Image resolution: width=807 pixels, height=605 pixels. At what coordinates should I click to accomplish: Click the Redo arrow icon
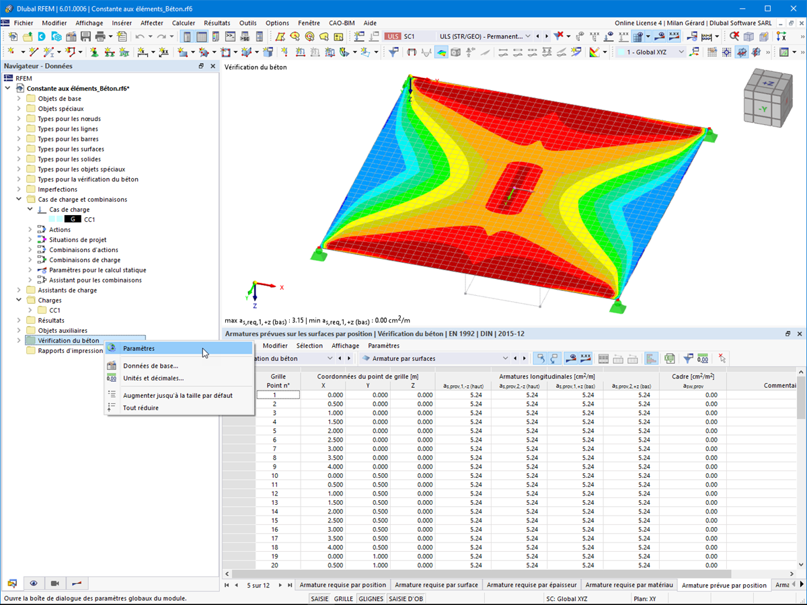(160, 36)
